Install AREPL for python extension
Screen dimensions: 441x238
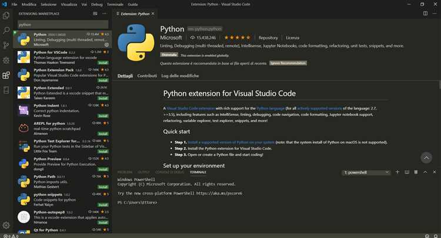click(x=103, y=134)
